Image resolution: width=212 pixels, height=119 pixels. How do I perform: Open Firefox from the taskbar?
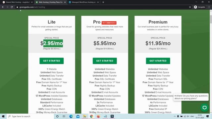(98, 116)
